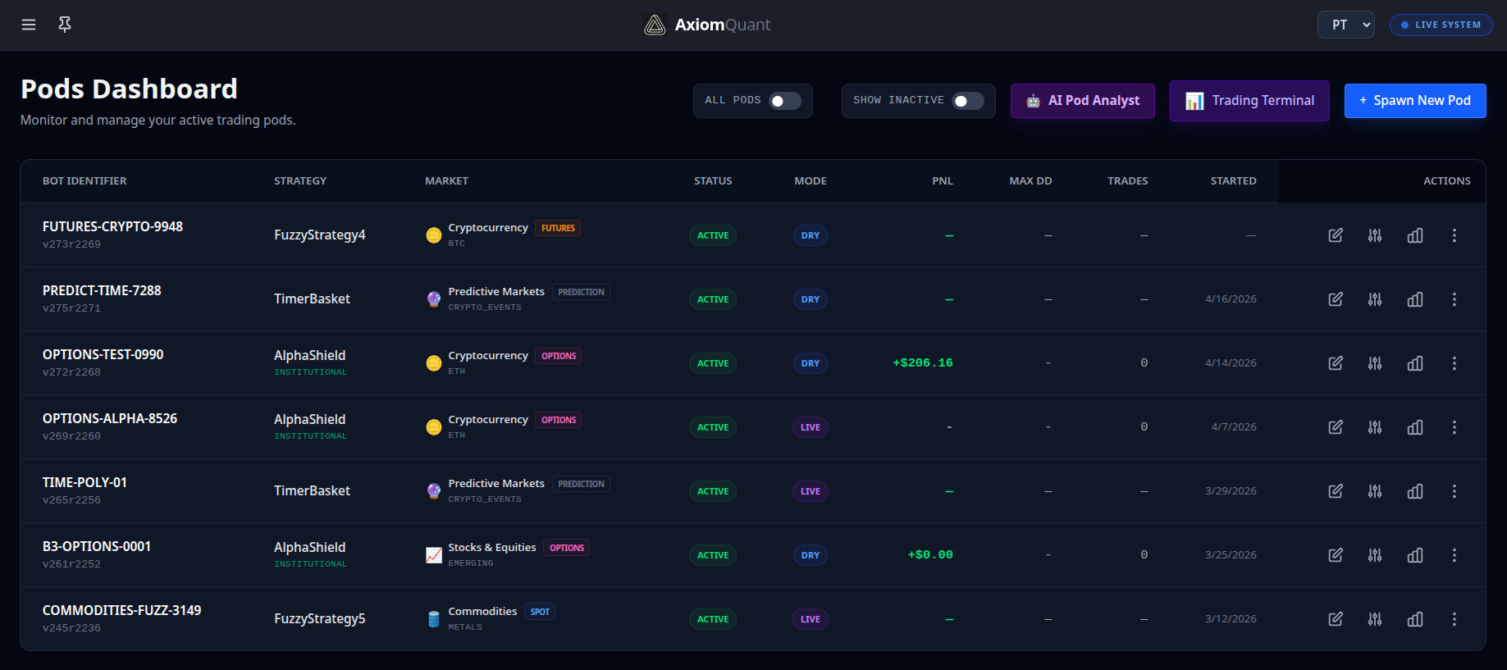Open the AI Pod Analyst
Screen dimensions: 1507x670
1083,101
